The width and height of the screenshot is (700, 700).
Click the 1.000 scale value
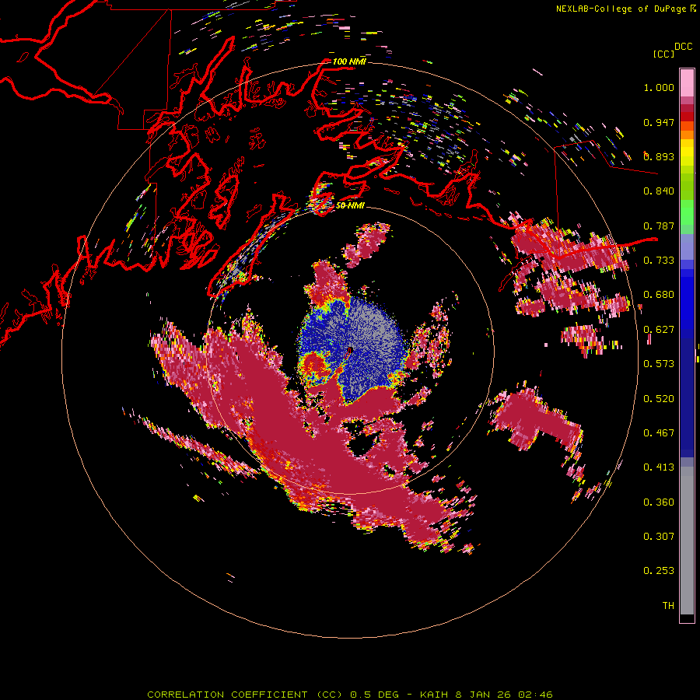point(659,87)
